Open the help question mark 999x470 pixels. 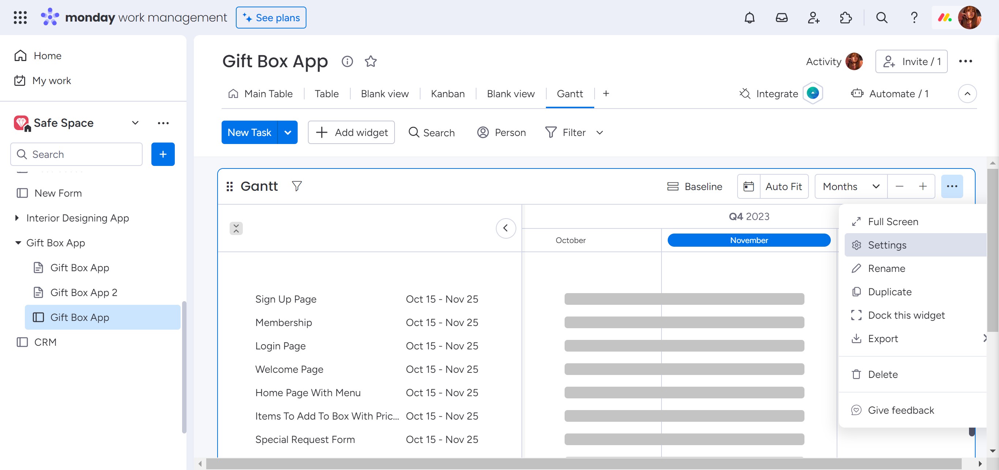coord(914,18)
